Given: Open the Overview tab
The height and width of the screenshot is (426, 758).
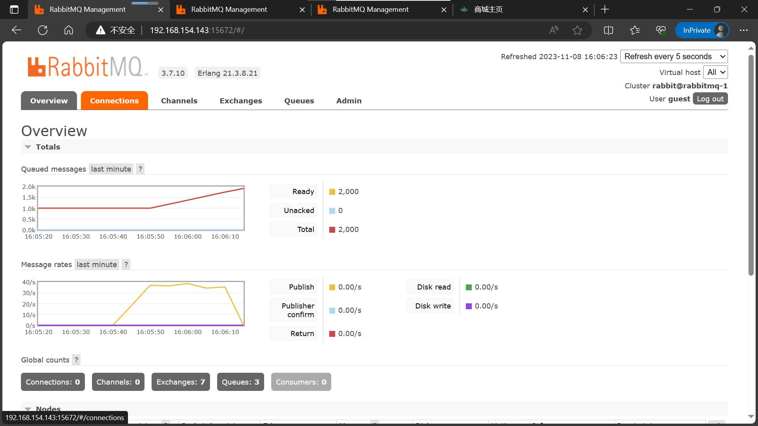Looking at the screenshot, I should 49,101.
